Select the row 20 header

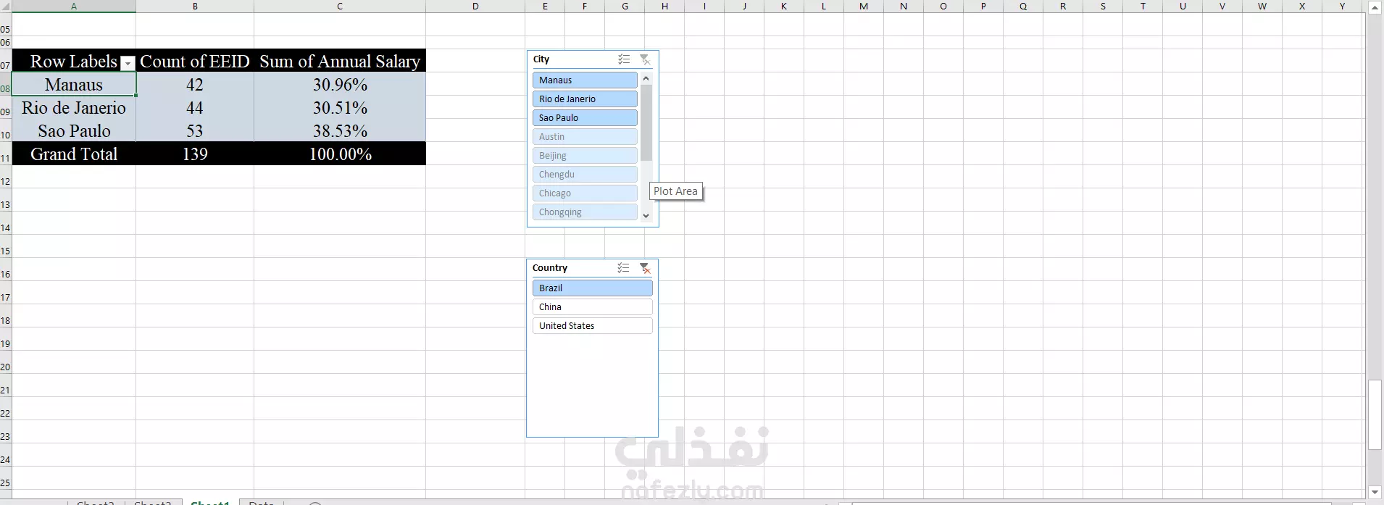click(x=6, y=362)
